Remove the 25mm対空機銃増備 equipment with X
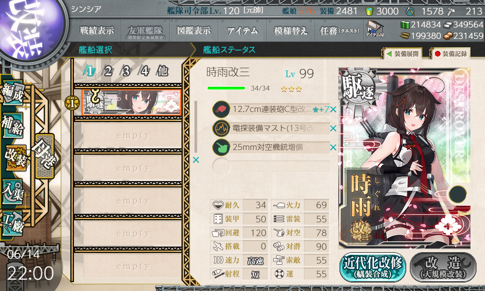This screenshot has height=291, width=485. point(333,148)
